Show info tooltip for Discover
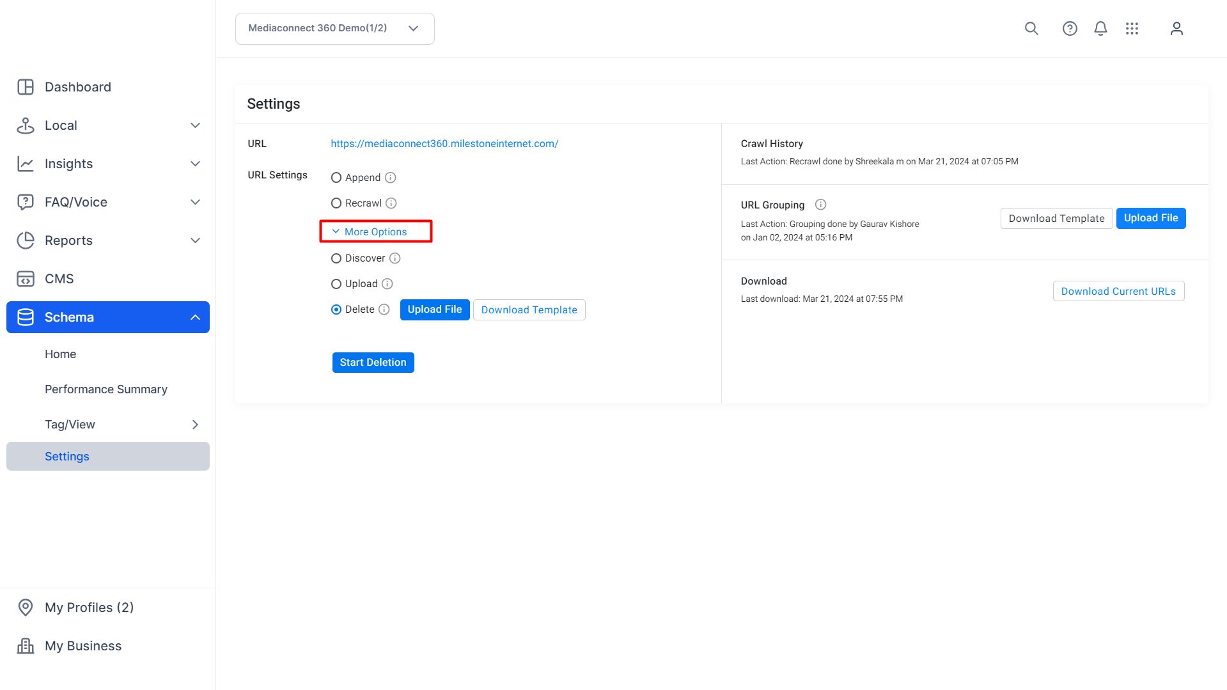The image size is (1227, 690). pos(395,258)
